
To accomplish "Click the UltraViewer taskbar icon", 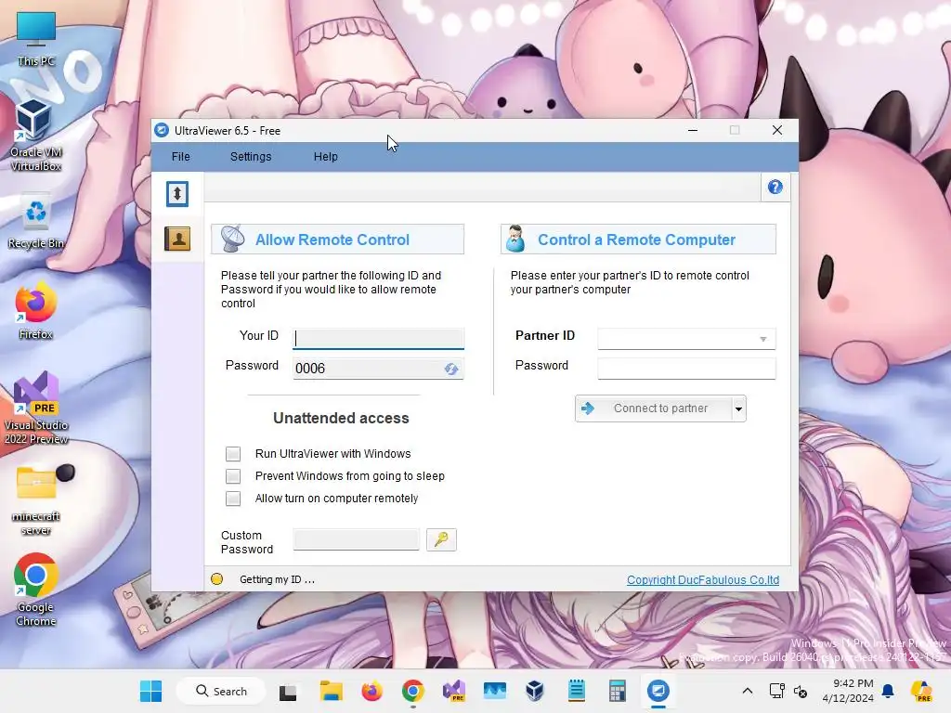I will pyautogui.click(x=658, y=691).
